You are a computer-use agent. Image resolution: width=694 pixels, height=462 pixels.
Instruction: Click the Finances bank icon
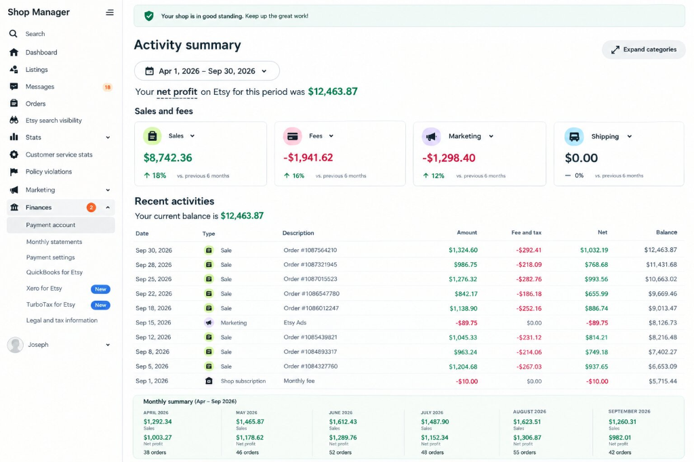click(14, 207)
